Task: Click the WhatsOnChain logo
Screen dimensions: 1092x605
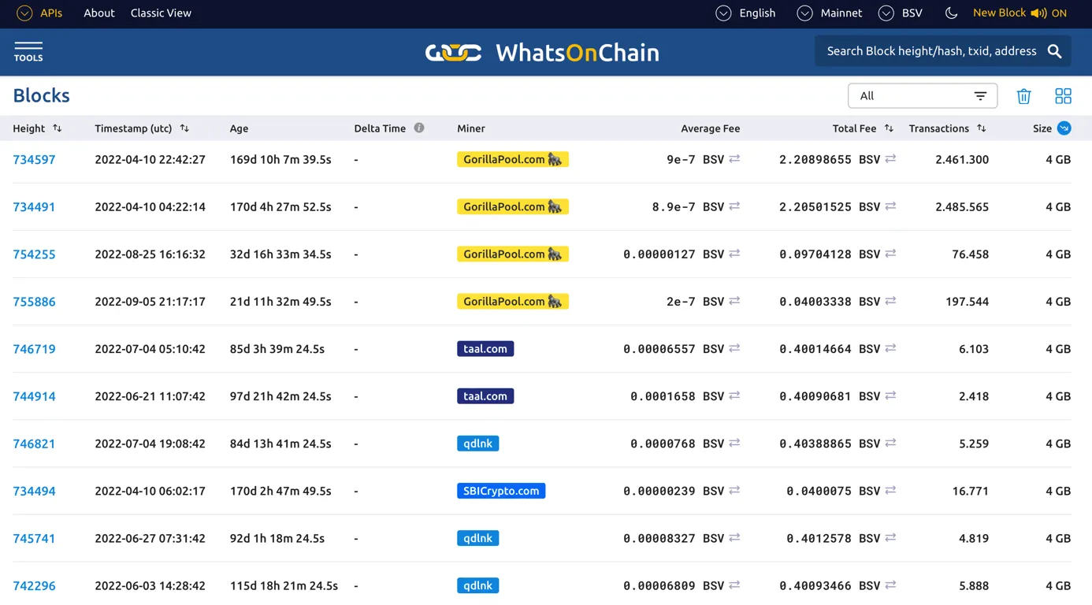Action: pyautogui.click(x=542, y=52)
